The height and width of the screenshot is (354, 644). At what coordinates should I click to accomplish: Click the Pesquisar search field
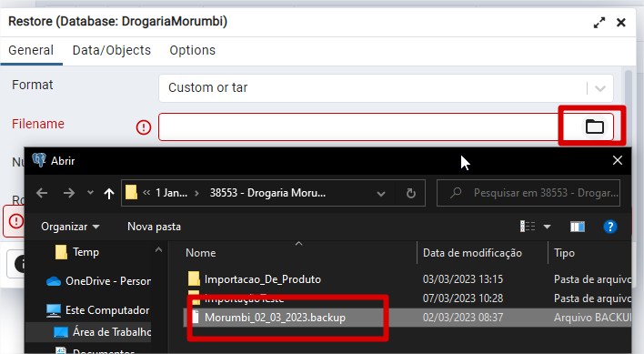coord(528,193)
